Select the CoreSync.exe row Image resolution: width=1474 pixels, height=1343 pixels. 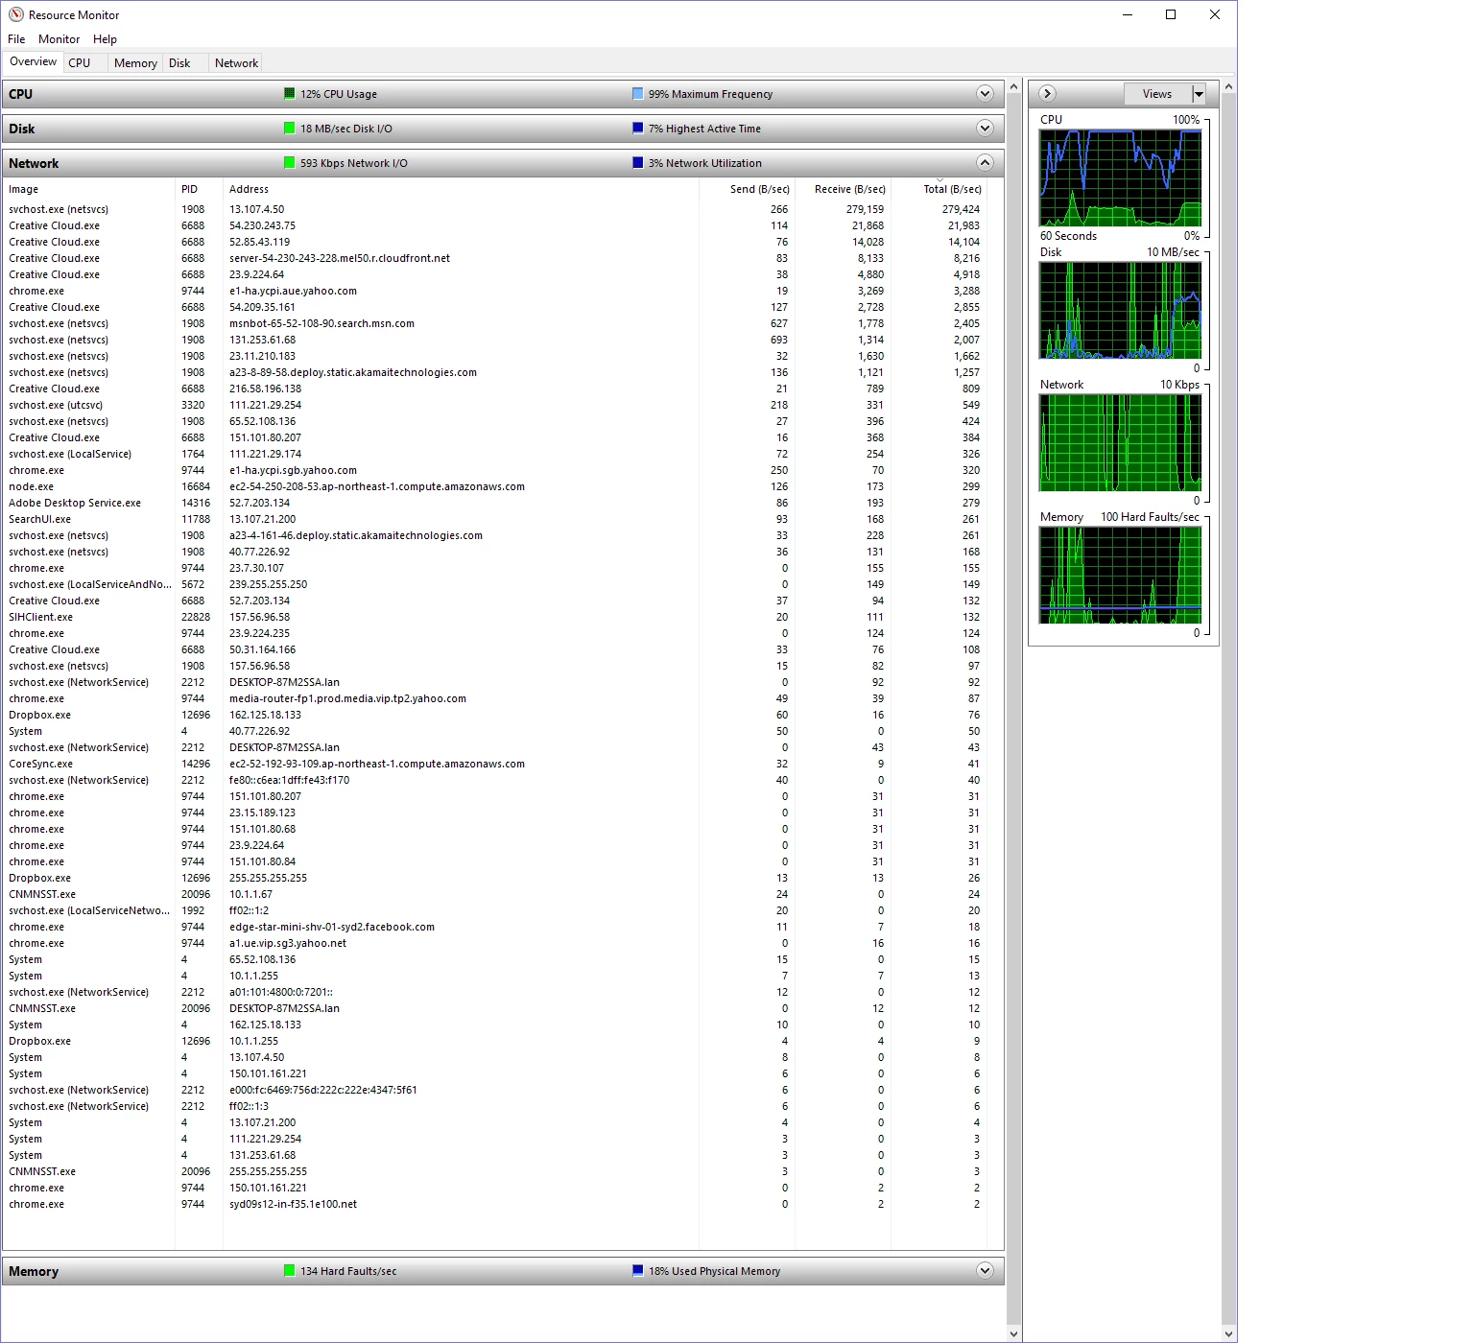click(x=496, y=764)
